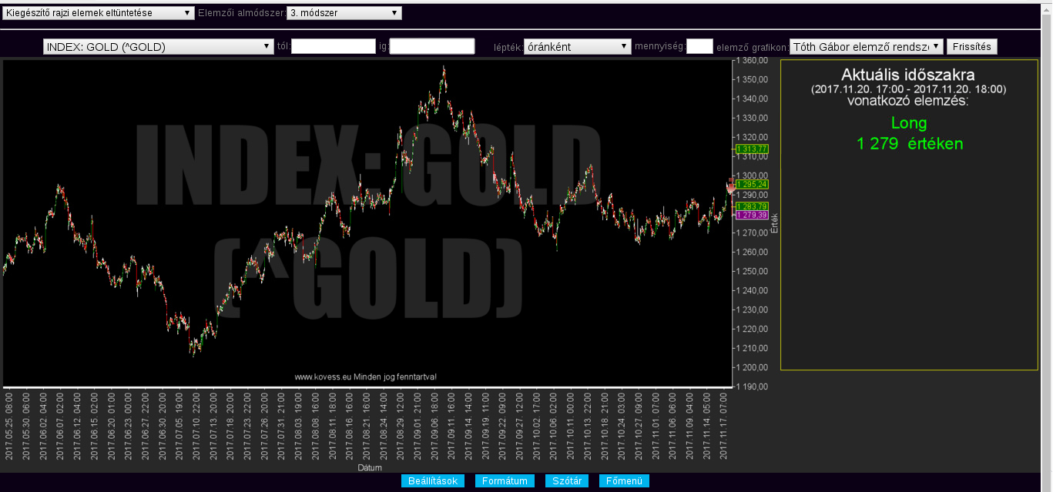Expand the '3. módszer' submethod dropdown

pyautogui.click(x=344, y=13)
